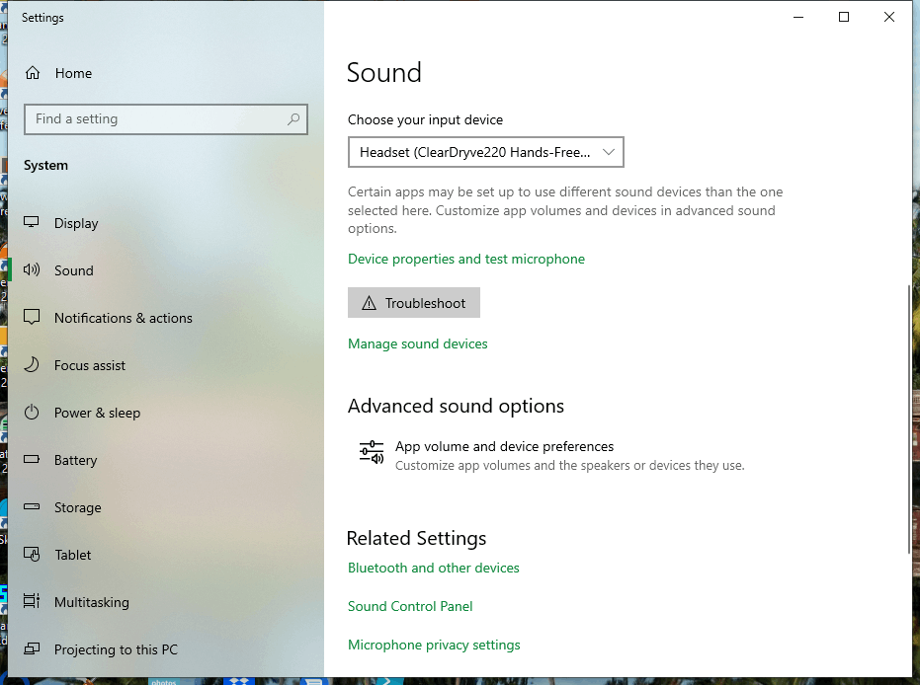Open Device properties and test microphone
Viewport: 920px width, 685px height.
[465, 259]
